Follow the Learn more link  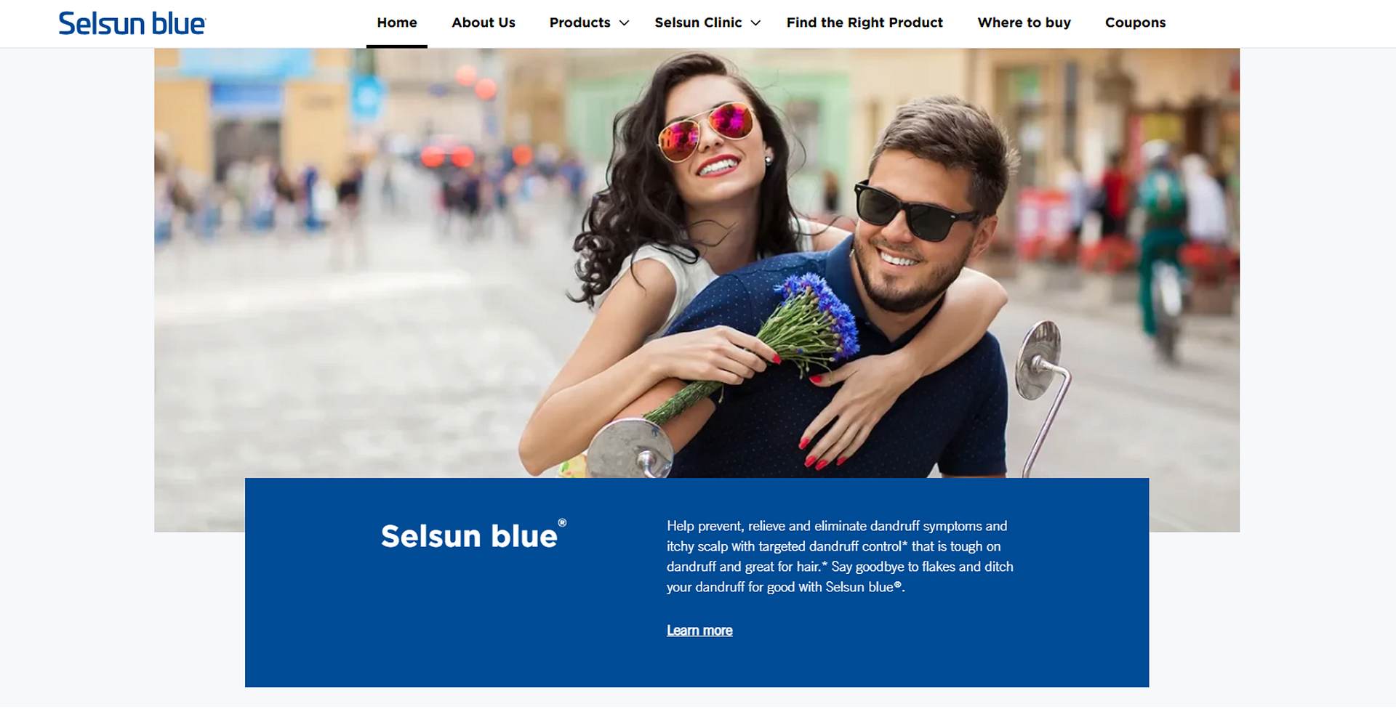pos(699,631)
